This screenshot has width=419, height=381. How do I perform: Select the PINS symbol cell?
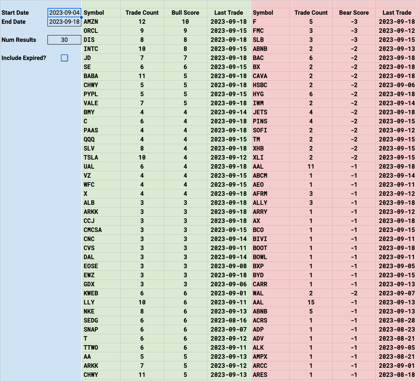pos(271,121)
